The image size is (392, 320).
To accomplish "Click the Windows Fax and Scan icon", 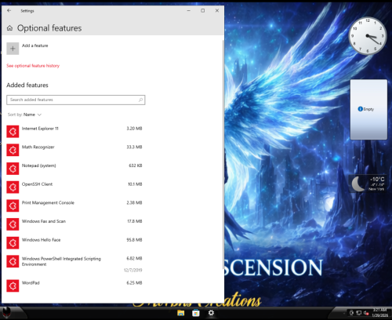I will click(x=13, y=224).
